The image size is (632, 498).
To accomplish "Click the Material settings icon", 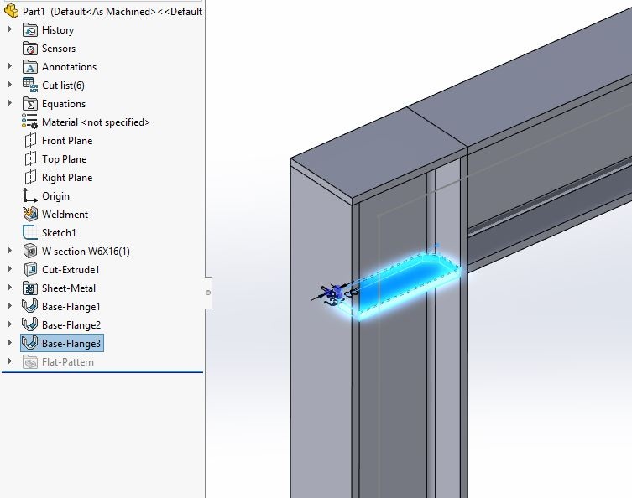I will [30, 122].
